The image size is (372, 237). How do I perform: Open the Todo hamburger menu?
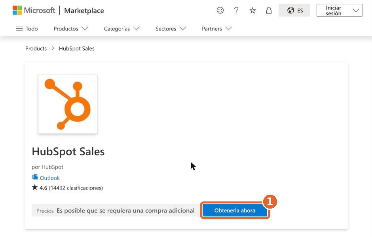coord(27,29)
